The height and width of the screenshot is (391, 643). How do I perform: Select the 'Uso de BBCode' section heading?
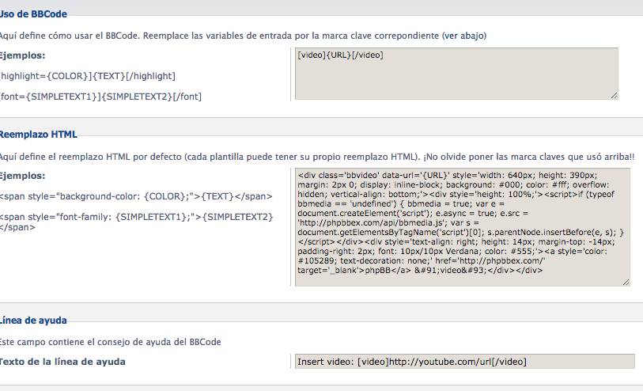click(33, 14)
